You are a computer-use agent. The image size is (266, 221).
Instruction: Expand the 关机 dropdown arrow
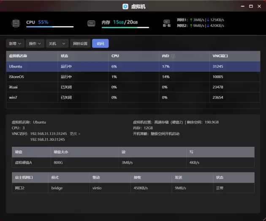tap(64, 43)
